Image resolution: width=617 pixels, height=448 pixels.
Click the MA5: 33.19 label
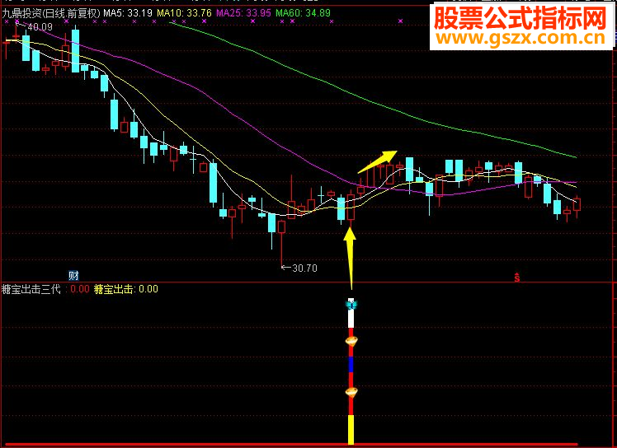coord(128,13)
